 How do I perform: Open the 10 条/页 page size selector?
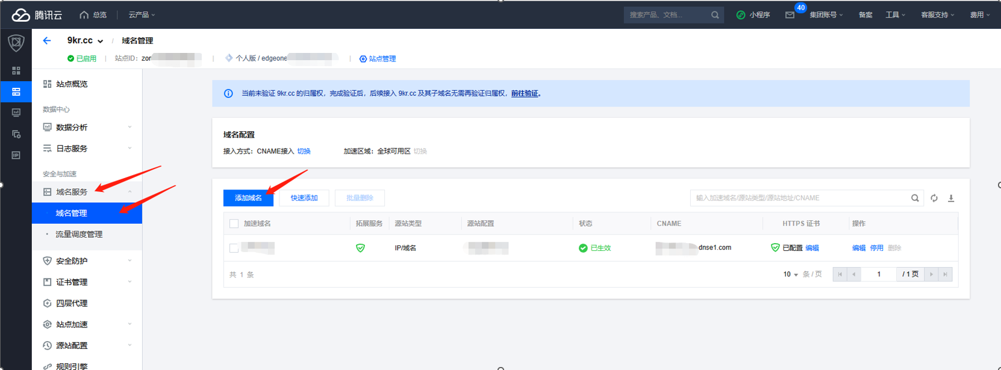[x=791, y=274]
